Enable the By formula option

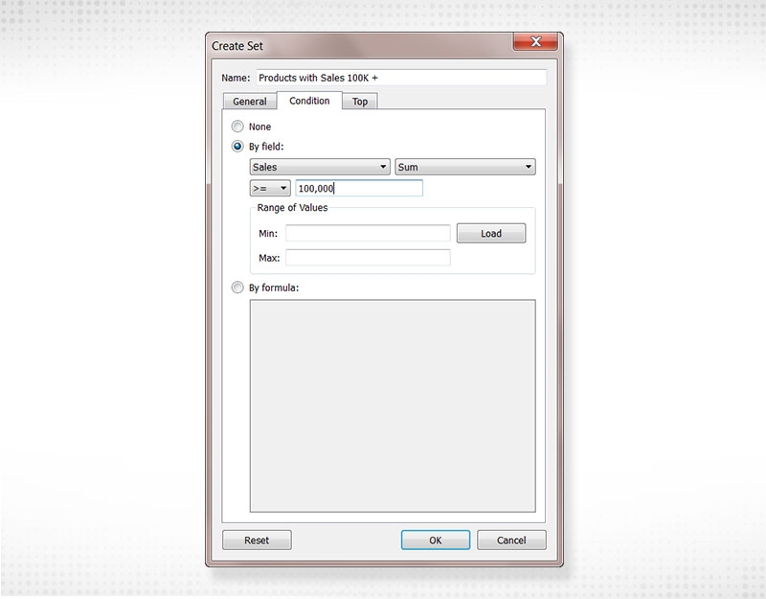click(237, 288)
